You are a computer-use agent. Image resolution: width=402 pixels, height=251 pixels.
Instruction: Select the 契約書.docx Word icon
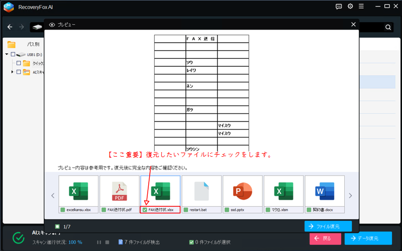click(x=325, y=191)
